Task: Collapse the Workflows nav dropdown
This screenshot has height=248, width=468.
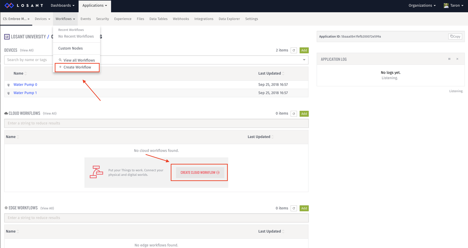Action: coord(65,19)
